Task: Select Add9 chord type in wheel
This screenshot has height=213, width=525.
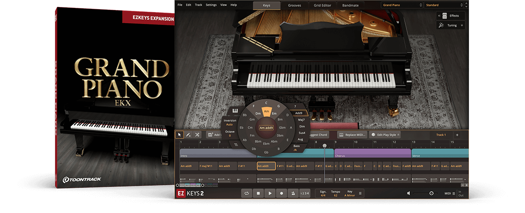Action: coord(299,113)
